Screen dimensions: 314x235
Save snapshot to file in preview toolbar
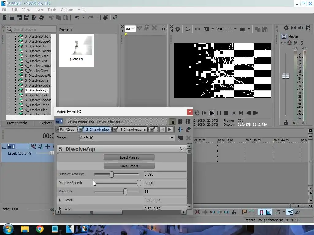click(x=265, y=29)
